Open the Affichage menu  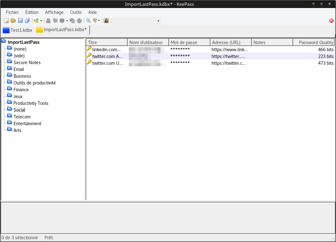pyautogui.click(x=54, y=12)
